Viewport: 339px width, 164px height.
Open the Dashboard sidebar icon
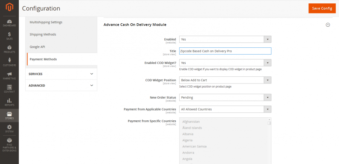9,23
